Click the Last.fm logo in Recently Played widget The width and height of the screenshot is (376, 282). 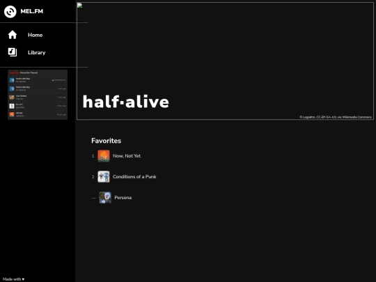pos(14,72)
